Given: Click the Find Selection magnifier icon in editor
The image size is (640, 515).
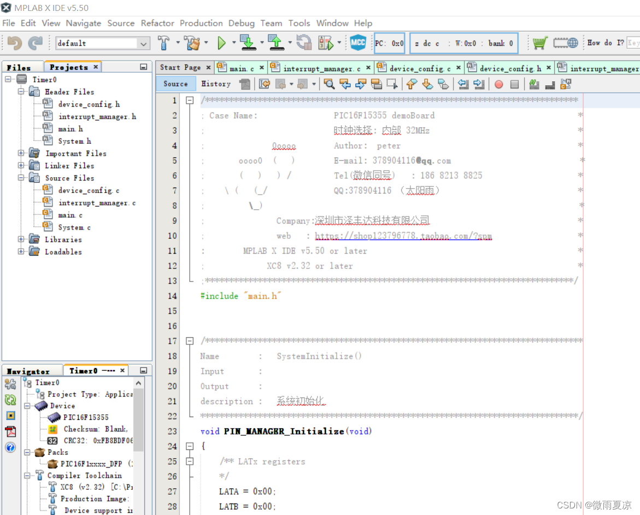Looking at the screenshot, I should (x=329, y=84).
